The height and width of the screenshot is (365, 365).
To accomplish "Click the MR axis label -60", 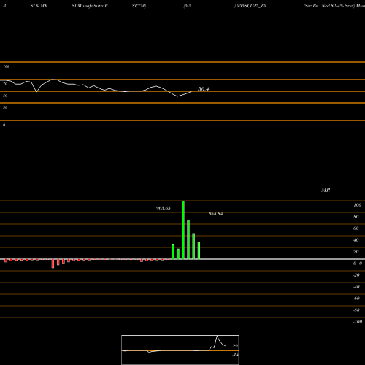I will (x=356, y=299).
